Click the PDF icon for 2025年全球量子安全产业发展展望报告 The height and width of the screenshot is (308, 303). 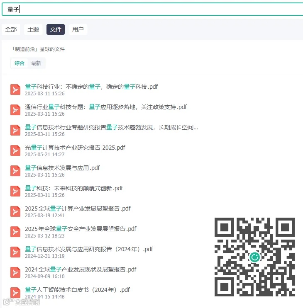click(x=15, y=232)
